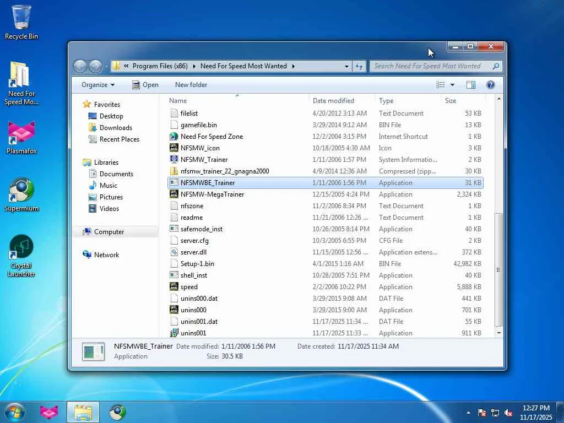The image size is (564, 423).
Task: Click the scroll down arrow of file list
Action: [x=498, y=333]
